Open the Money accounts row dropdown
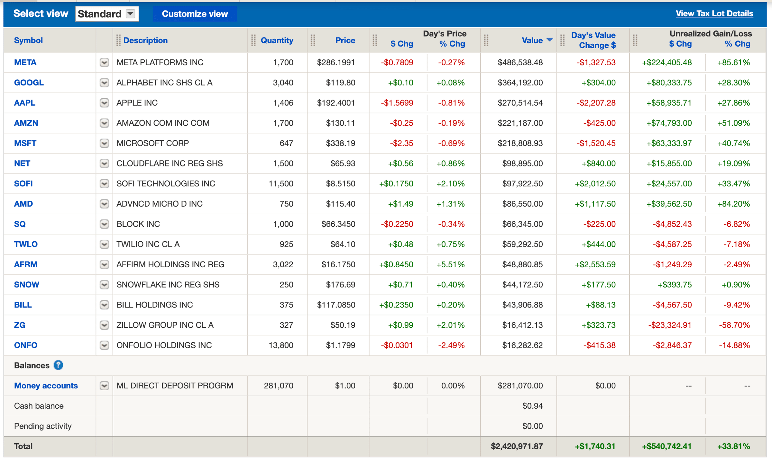The height and width of the screenshot is (461, 772). (x=104, y=386)
